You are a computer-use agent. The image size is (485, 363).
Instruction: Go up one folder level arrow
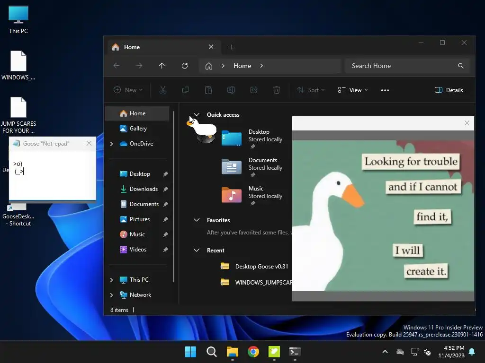[162, 65]
